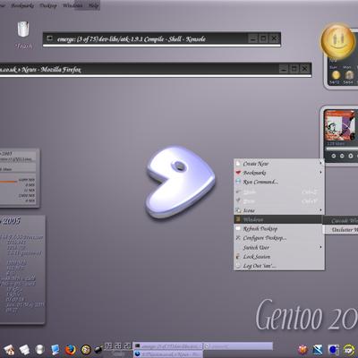
Task: Click the yellow circular tray icon
Action: 349,349
